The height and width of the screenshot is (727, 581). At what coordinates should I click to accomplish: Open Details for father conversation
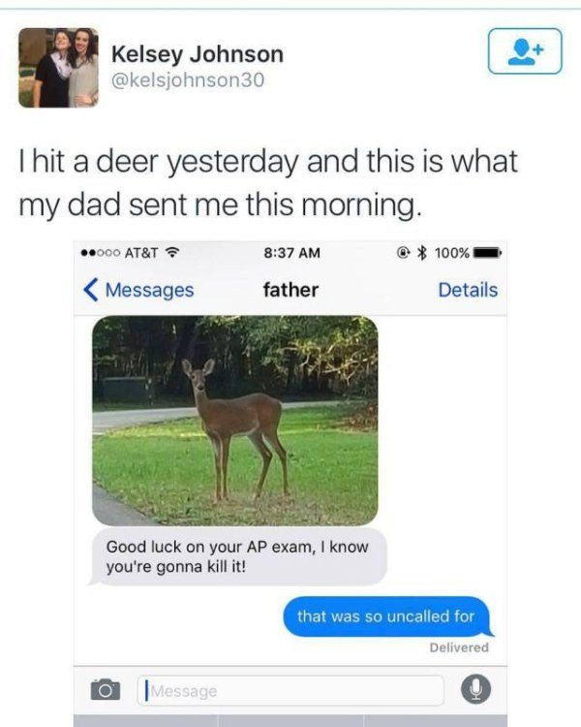click(x=468, y=290)
